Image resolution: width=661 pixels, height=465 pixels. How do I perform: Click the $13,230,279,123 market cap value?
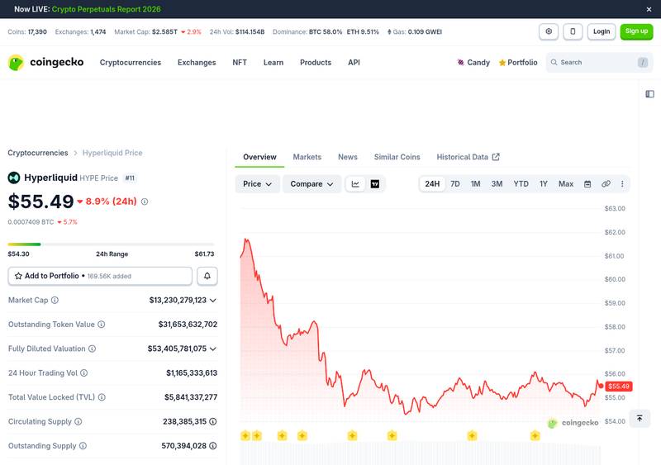click(178, 300)
